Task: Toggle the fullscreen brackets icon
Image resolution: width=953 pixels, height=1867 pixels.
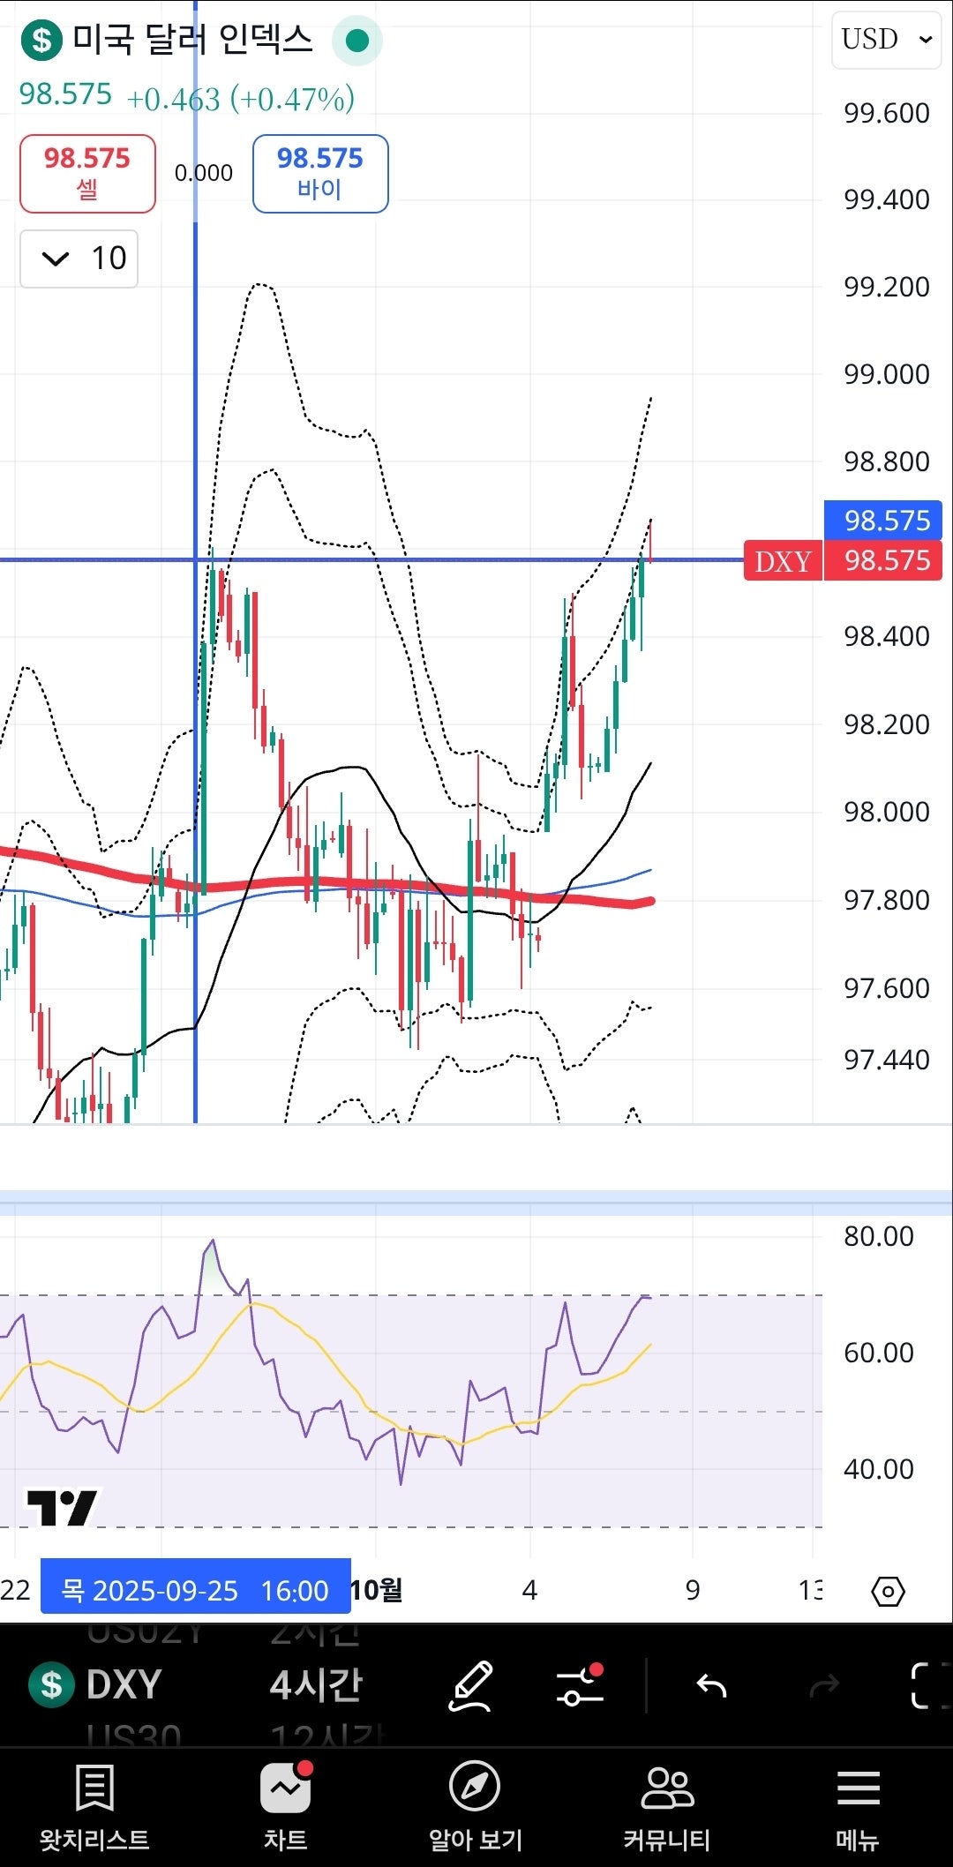Action: (930, 1686)
